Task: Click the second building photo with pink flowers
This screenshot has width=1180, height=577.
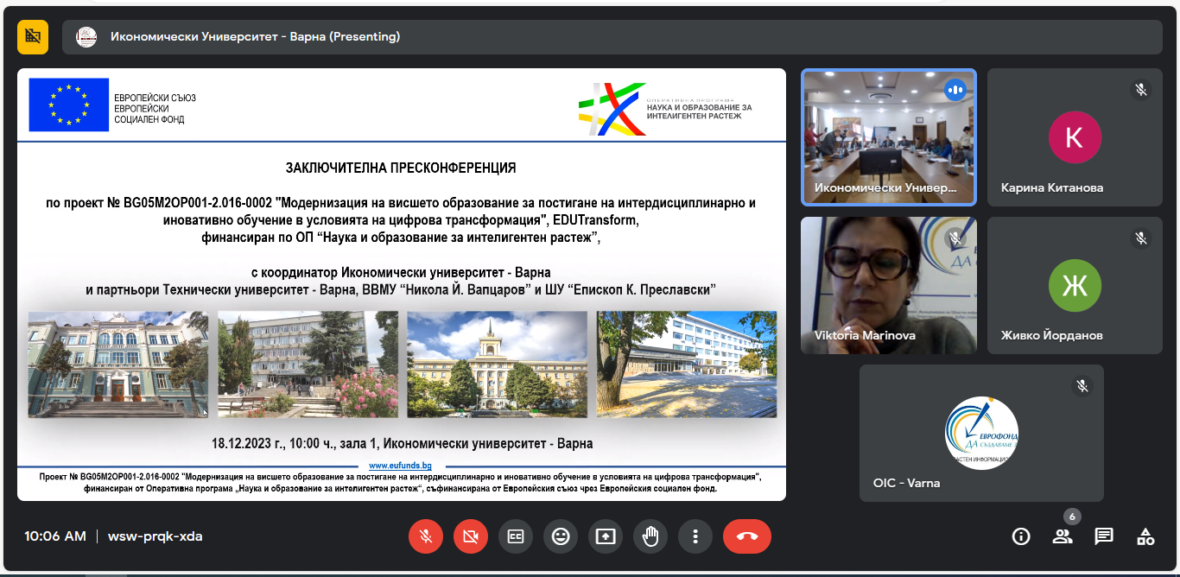Action: (308, 365)
